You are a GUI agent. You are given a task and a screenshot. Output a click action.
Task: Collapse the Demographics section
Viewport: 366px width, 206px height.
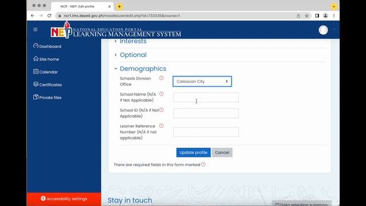pyautogui.click(x=143, y=69)
